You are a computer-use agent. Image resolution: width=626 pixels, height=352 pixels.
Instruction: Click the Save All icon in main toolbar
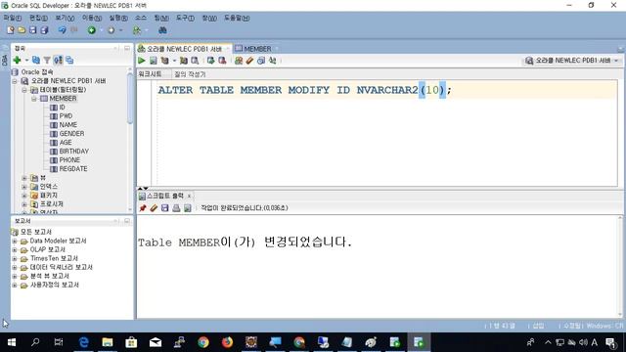(44, 30)
